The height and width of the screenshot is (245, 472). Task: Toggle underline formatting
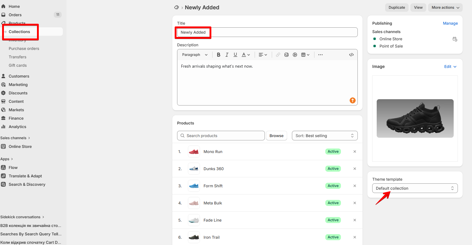[x=235, y=55]
